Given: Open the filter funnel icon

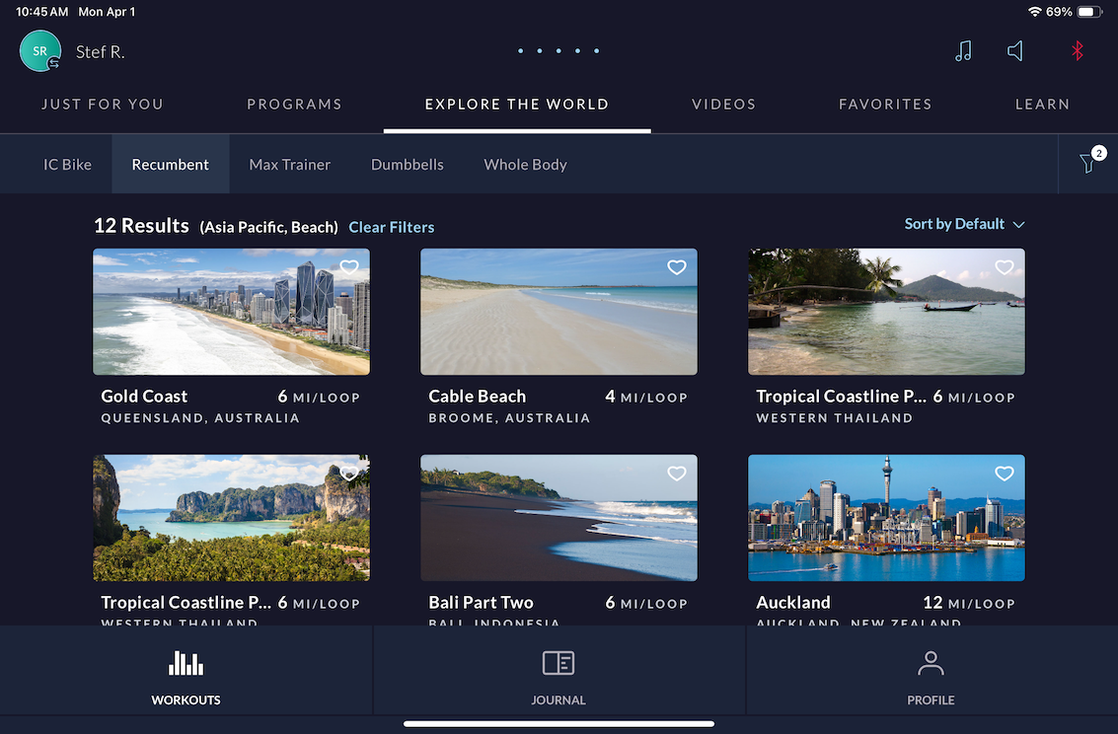Looking at the screenshot, I should point(1088,164).
